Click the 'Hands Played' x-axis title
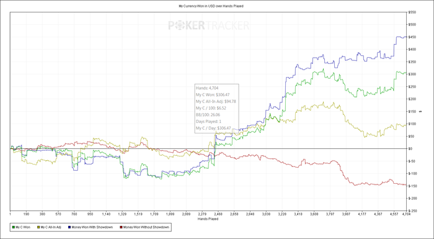The height and width of the screenshot is (239, 434). click(x=208, y=219)
